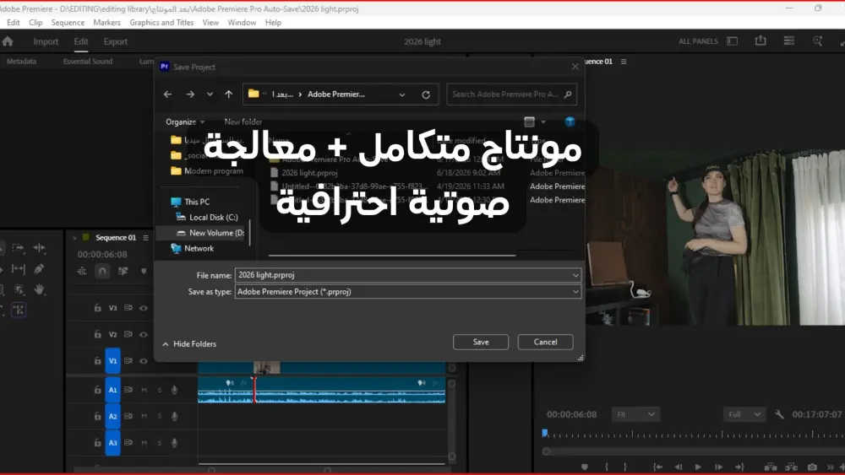Open the Sequence menu
The image size is (845, 475).
point(68,23)
